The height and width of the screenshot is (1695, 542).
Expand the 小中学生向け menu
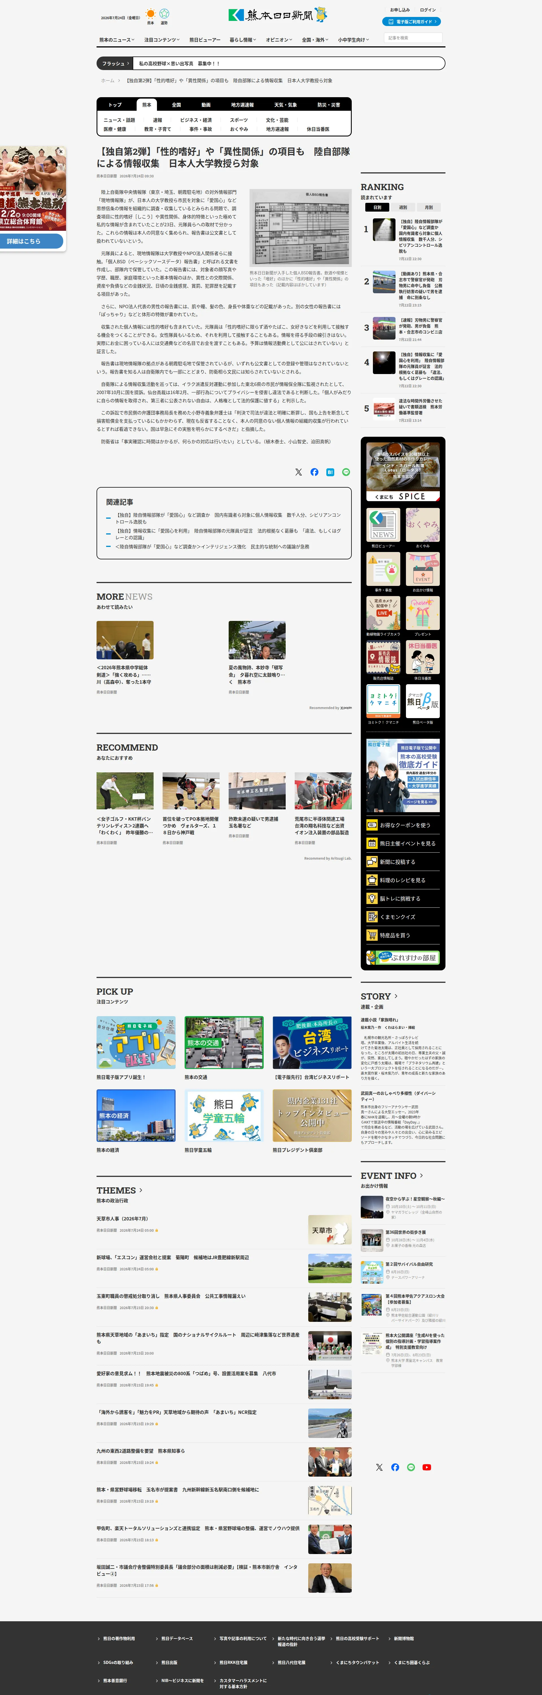[x=354, y=40]
